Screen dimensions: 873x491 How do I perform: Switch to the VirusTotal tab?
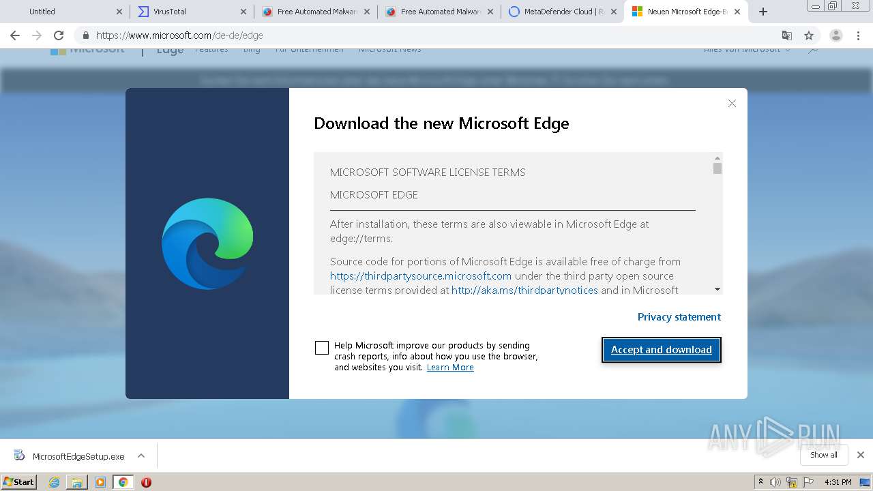point(191,12)
